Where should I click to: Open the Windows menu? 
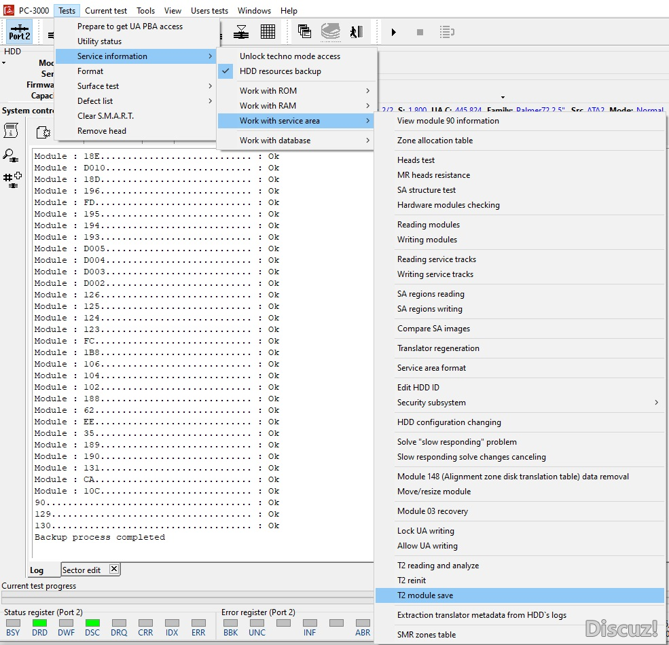tap(254, 11)
